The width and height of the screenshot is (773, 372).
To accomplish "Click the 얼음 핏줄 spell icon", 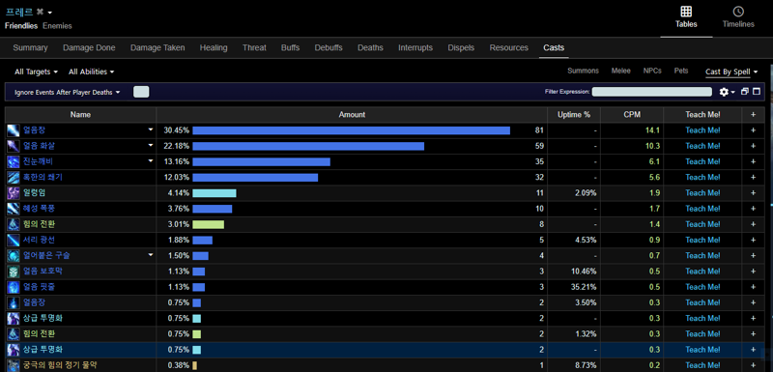I will click(x=14, y=287).
